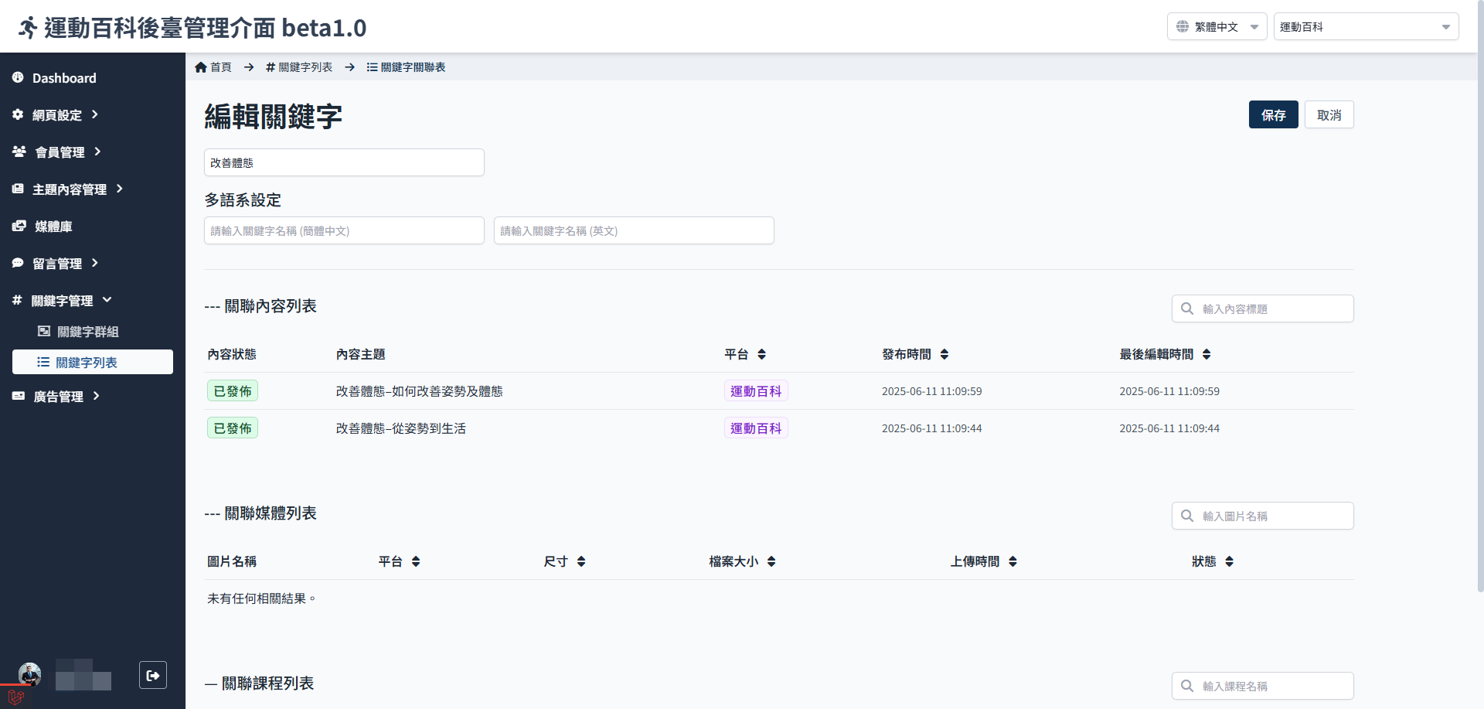This screenshot has height=709, width=1484.
Task: Expand the 留言管理 menu chevron
Action: 95,263
